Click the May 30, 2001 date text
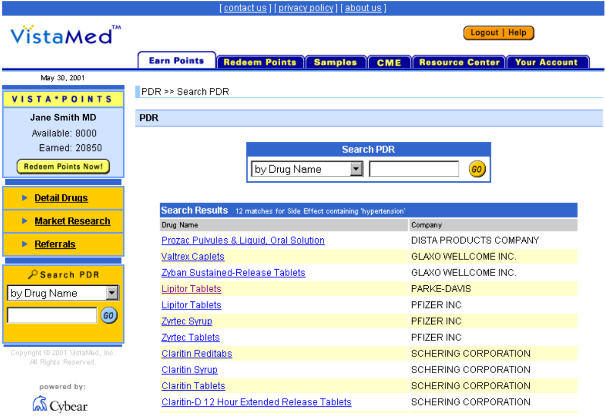This screenshot has width=606, height=419. [x=63, y=78]
